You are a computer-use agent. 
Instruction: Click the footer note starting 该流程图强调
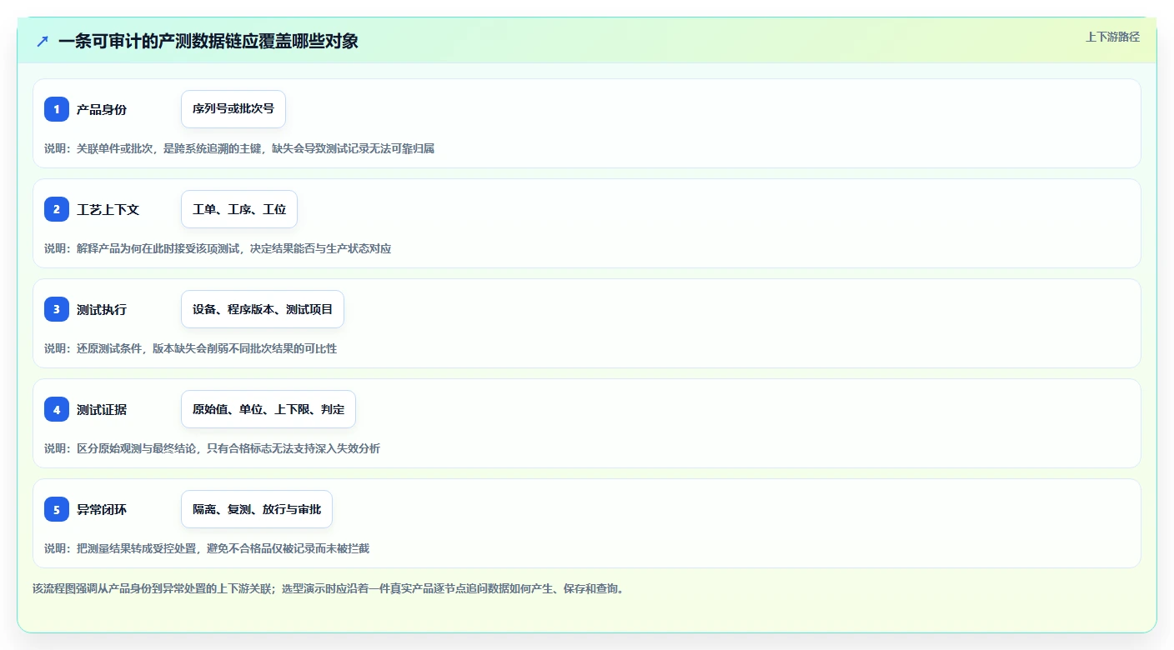[329, 588]
